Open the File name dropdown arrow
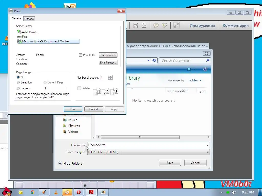Screen dimensions: 262x196 (x=208, y=145)
